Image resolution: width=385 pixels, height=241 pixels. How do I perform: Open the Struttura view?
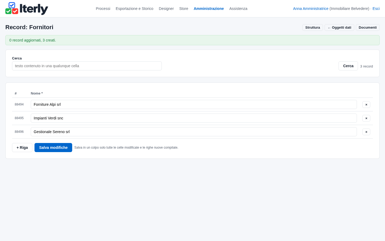pyautogui.click(x=313, y=28)
